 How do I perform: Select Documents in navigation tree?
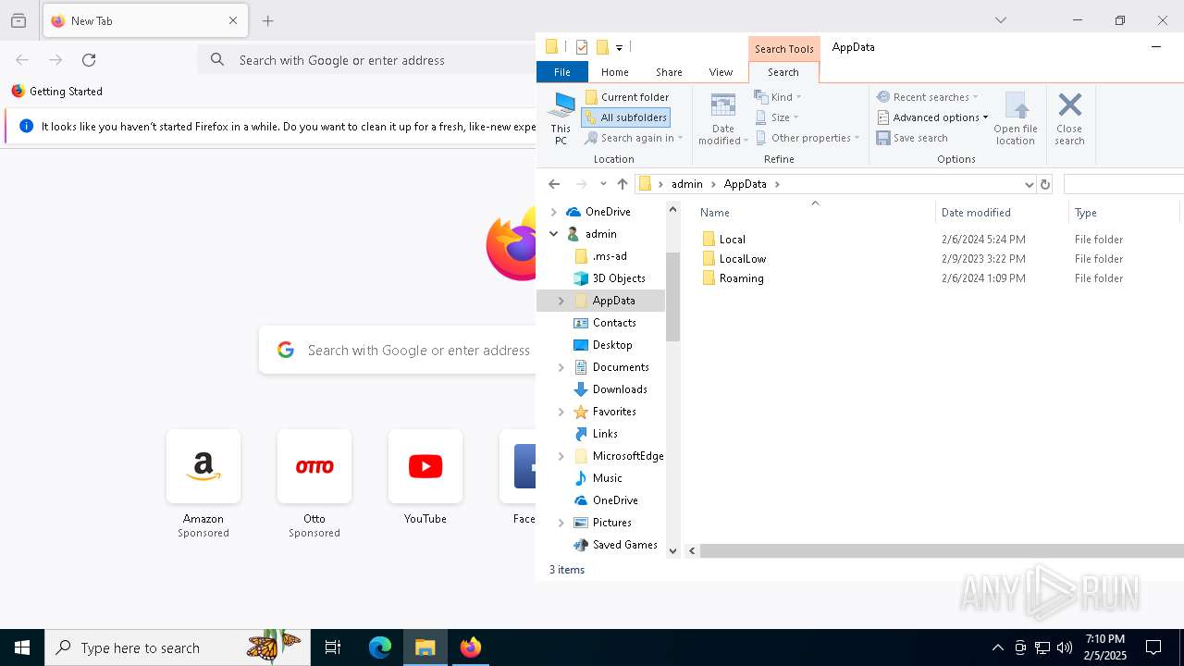[620, 367]
